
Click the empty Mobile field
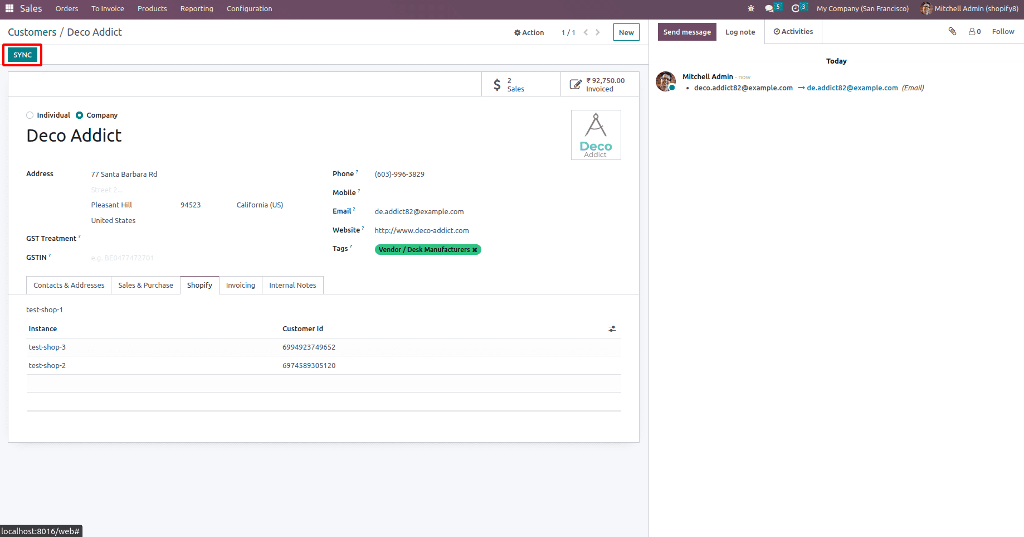coord(498,193)
